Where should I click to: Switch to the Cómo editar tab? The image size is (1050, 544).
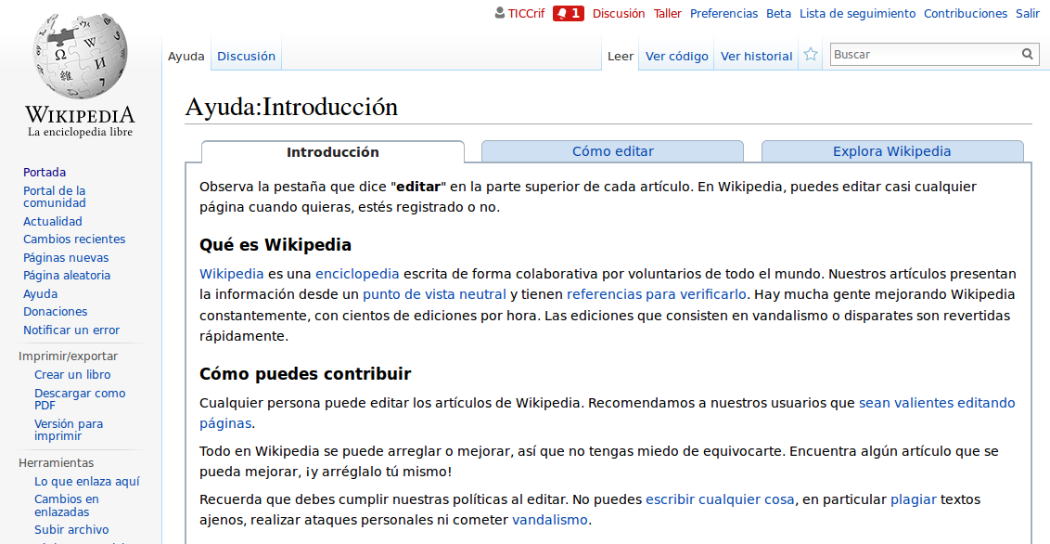[x=612, y=151]
